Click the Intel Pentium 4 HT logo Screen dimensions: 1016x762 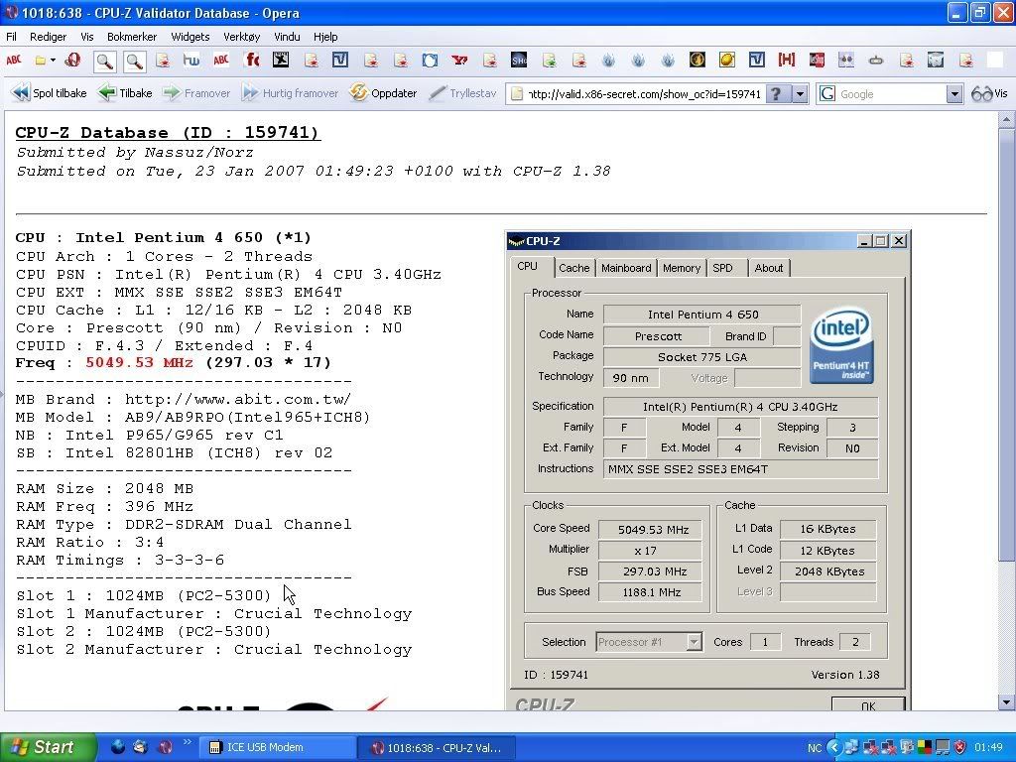pyautogui.click(x=841, y=344)
